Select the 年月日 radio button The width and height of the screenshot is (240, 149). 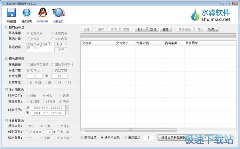click(28, 101)
